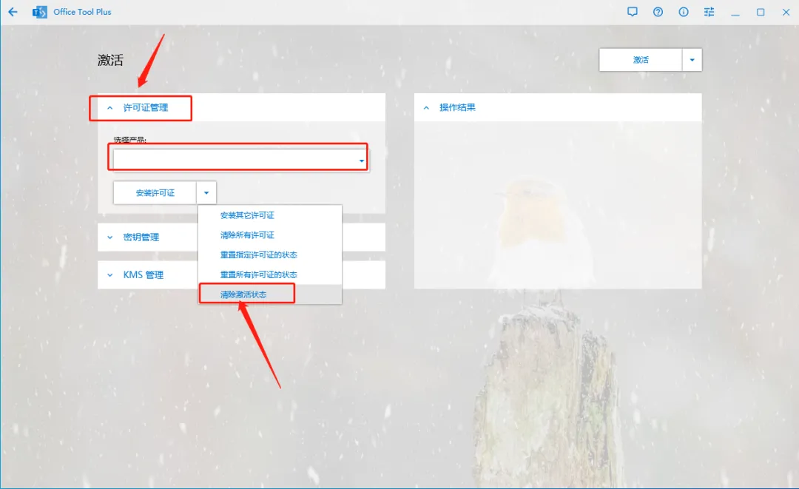The height and width of the screenshot is (489, 799).
Task: Choose 重置指定许可证的状态 menu item
Action: coord(270,254)
